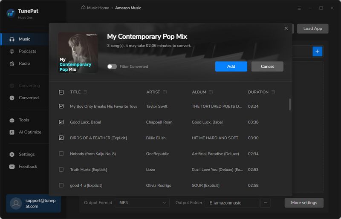Open the hamburger menu in title bar

click(299, 8)
